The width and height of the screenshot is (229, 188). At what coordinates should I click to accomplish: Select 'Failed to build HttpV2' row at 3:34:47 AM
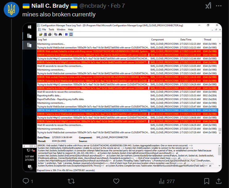[127, 88]
